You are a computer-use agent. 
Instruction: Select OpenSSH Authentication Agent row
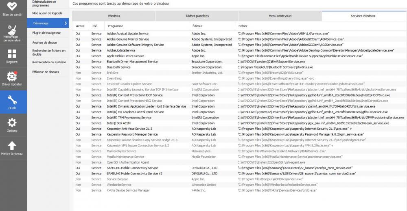click(x=240, y=162)
